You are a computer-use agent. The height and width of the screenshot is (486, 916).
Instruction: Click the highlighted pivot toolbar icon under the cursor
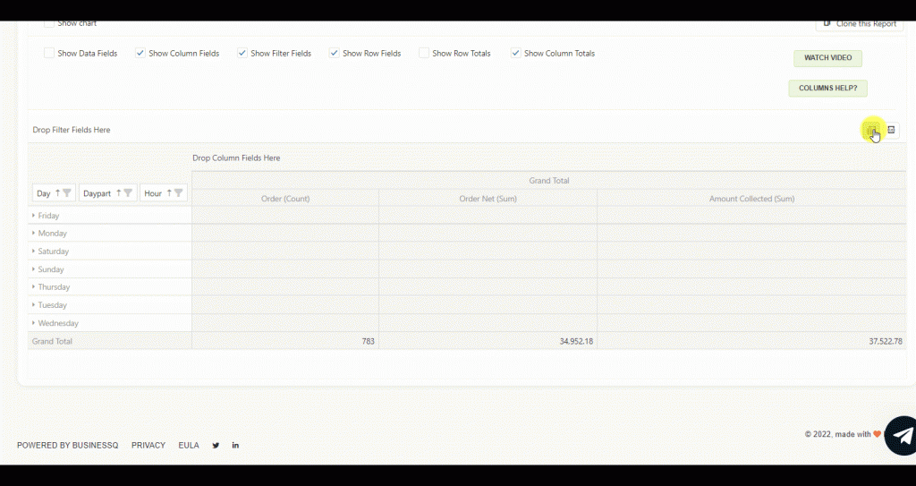tap(872, 130)
